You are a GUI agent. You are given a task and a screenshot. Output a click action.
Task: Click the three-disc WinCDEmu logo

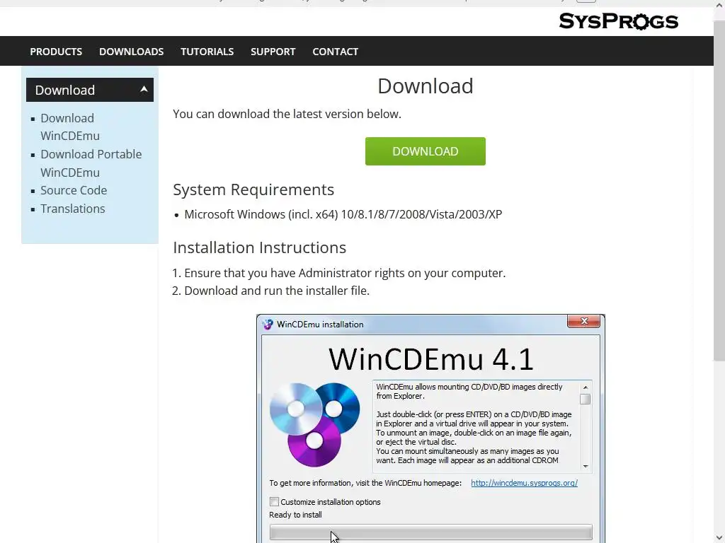click(314, 424)
